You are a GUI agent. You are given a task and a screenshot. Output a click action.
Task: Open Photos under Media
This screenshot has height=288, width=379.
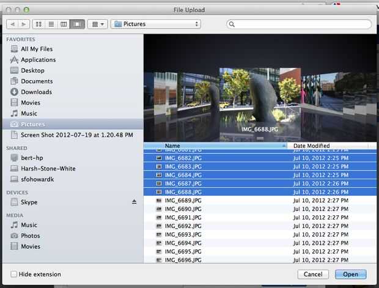[73, 236]
